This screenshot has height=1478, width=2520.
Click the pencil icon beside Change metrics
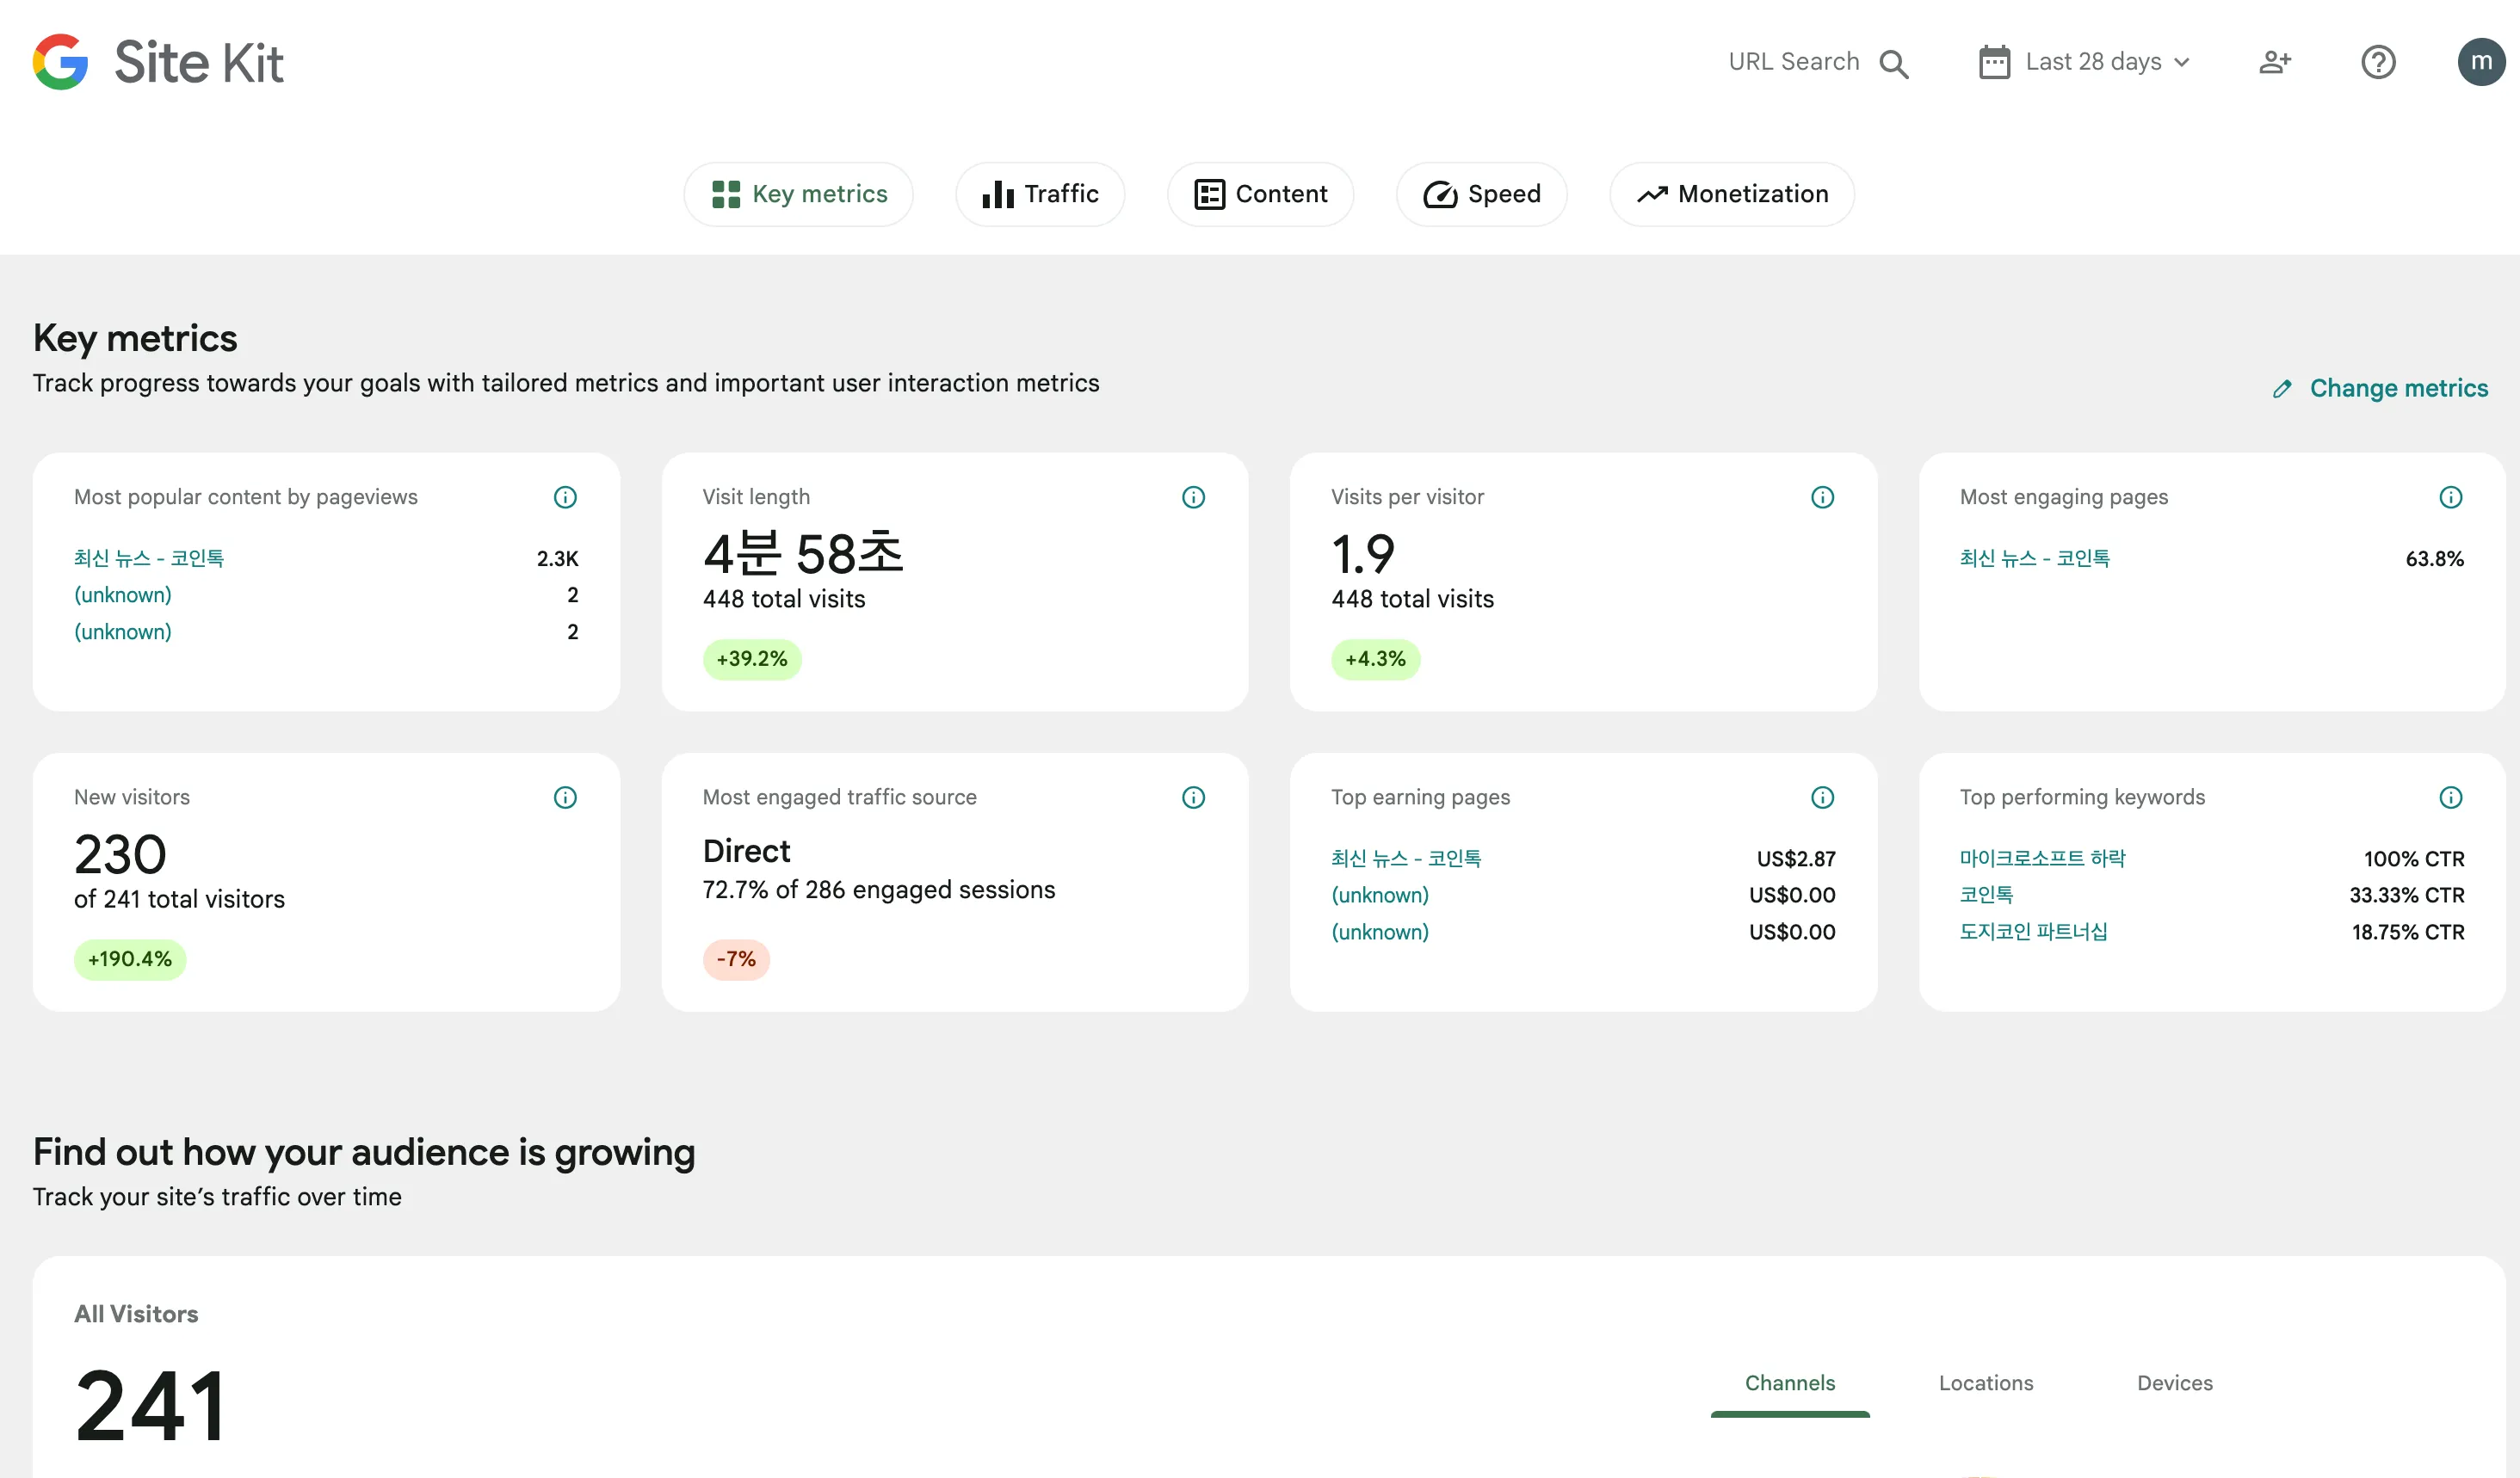[x=2281, y=389]
